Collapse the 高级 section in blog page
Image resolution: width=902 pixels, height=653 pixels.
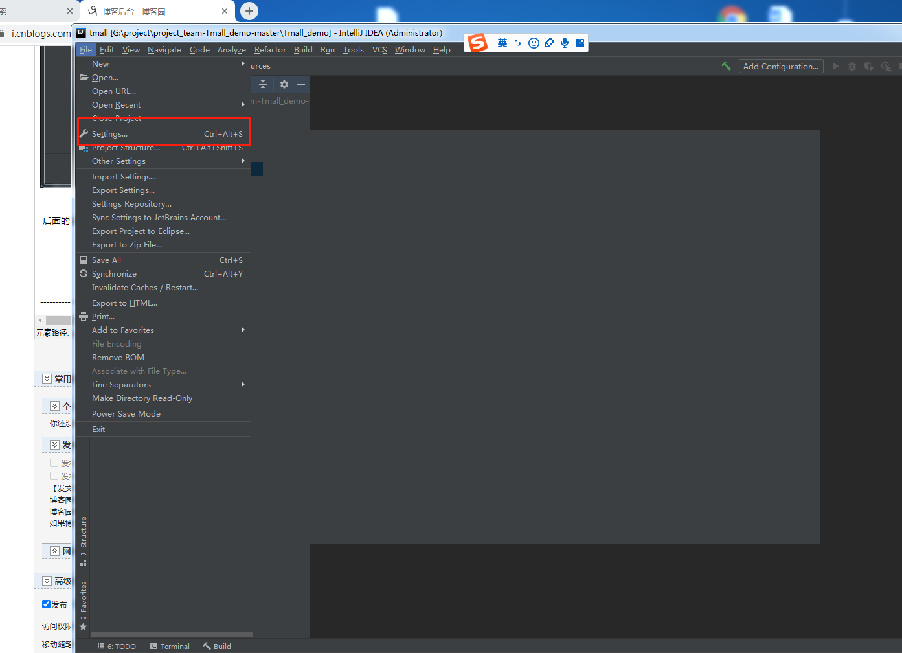pyautogui.click(x=47, y=580)
